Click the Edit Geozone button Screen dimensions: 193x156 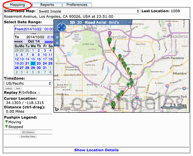(28, 132)
